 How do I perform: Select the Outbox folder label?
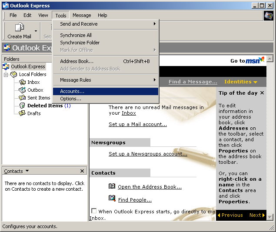click(x=35, y=90)
